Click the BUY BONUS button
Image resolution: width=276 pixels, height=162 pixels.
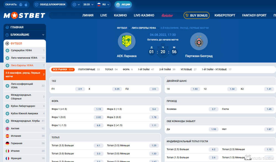pyautogui.click(x=196, y=15)
